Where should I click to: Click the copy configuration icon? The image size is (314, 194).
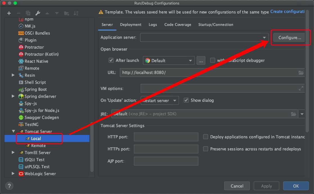(28, 13)
